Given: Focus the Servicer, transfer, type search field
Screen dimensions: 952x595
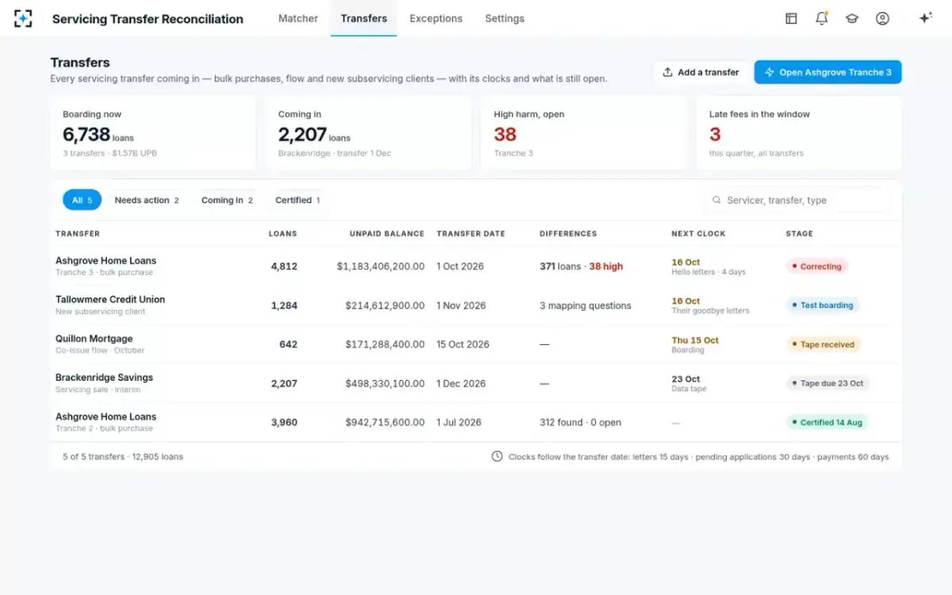Looking at the screenshot, I should pyautogui.click(x=797, y=200).
